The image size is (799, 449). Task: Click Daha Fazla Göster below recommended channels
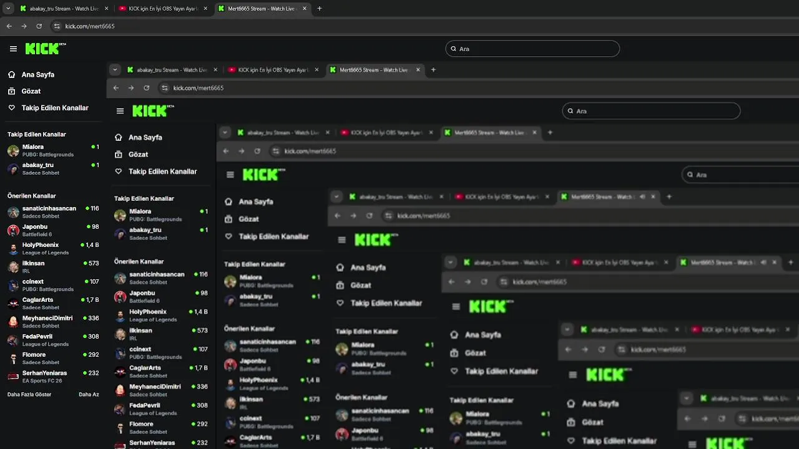tap(29, 395)
